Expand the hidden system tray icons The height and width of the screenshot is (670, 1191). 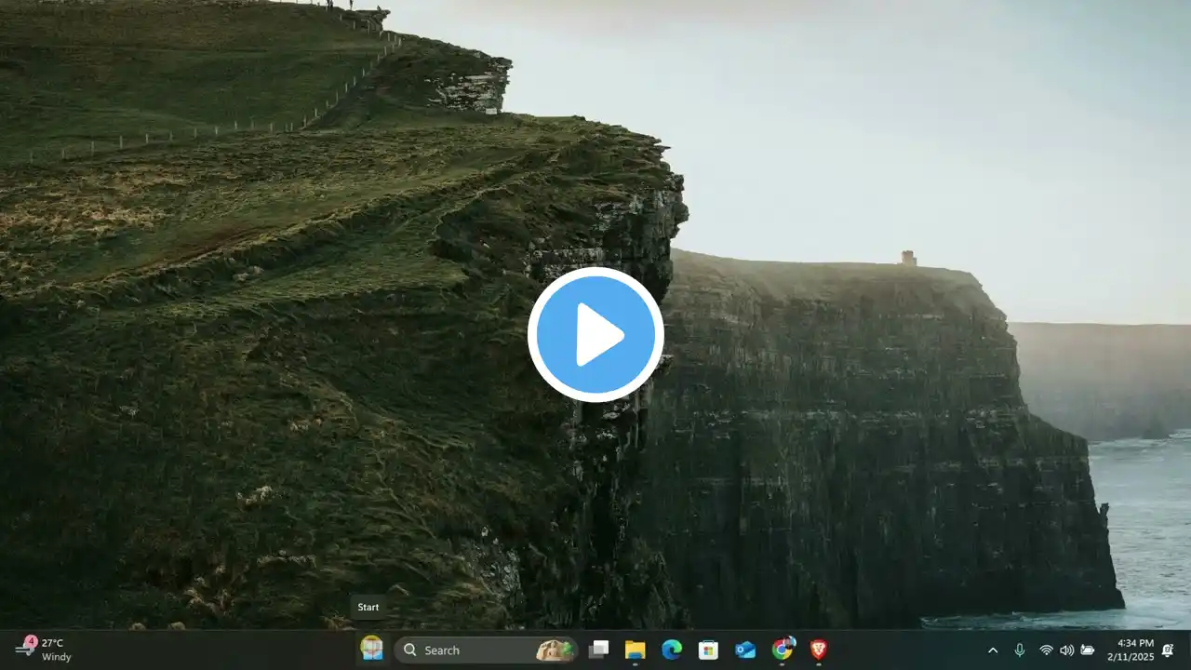pyautogui.click(x=993, y=650)
